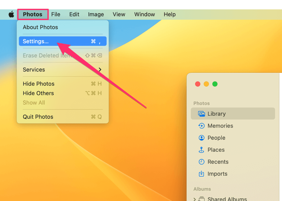Click the People sidebar icon
This screenshot has height=201, width=282.
[201, 138]
